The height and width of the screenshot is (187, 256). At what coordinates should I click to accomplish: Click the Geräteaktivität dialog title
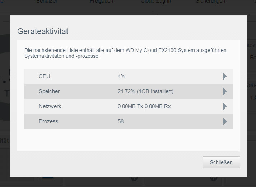[x=43, y=31]
